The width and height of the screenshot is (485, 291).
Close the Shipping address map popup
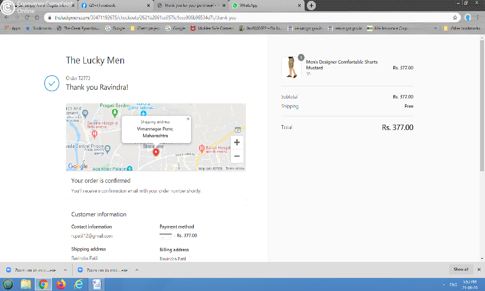[188, 119]
